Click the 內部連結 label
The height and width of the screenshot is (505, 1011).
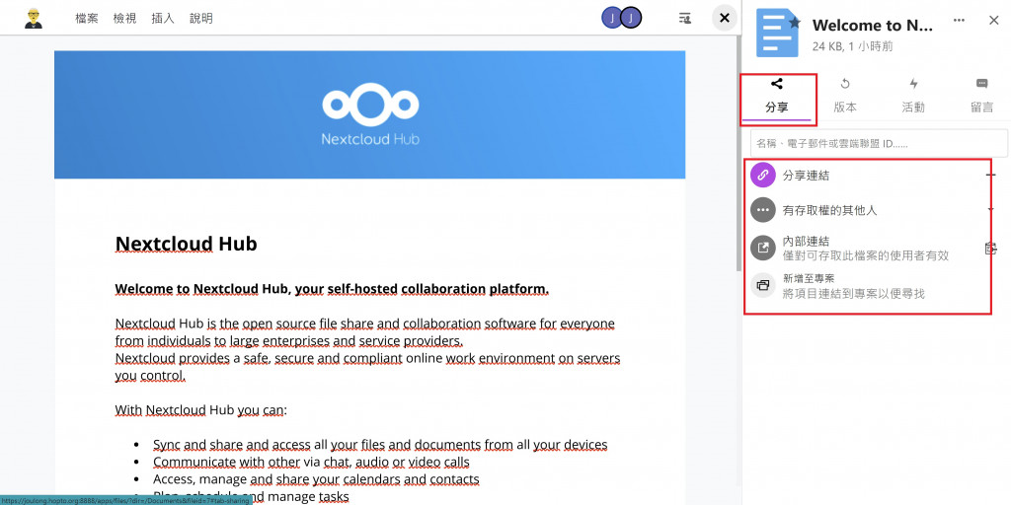coord(806,242)
